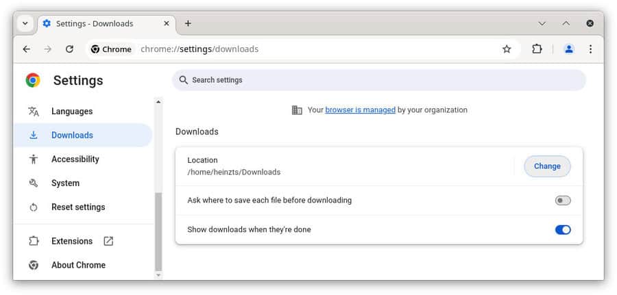Open the Extensions puzzle icon in toolbar
This screenshot has height=295, width=617.
point(537,49)
